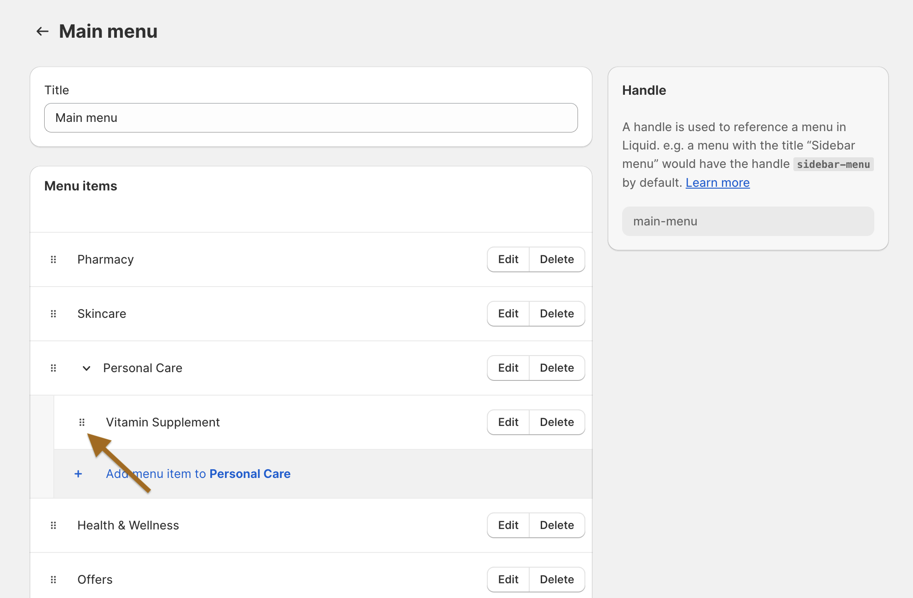The image size is (913, 598).
Task: Click the drag handle beside Vitamin Supplement
Action: click(x=82, y=422)
